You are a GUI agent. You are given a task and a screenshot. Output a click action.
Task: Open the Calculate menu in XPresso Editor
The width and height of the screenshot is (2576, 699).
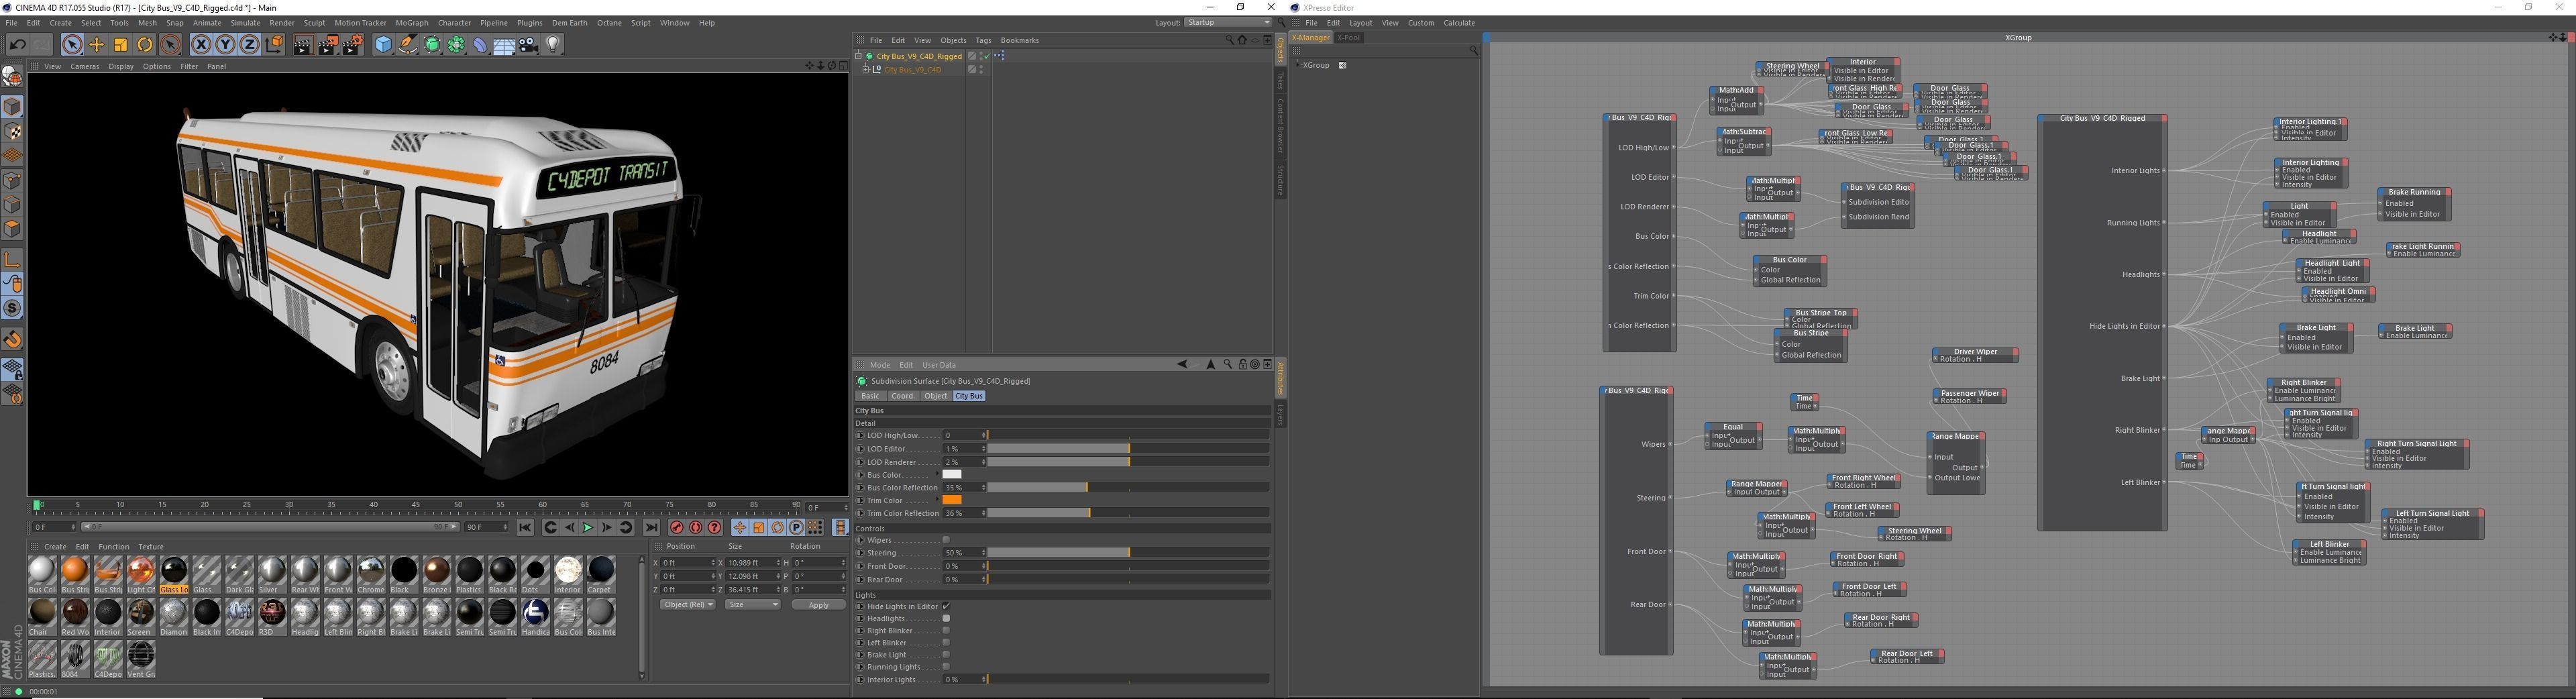click(1459, 22)
